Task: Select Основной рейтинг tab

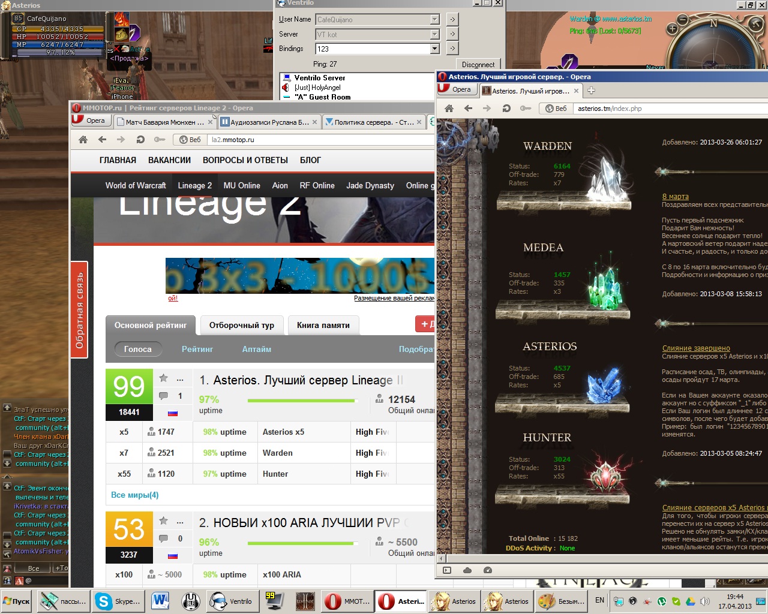Action: [x=151, y=325]
